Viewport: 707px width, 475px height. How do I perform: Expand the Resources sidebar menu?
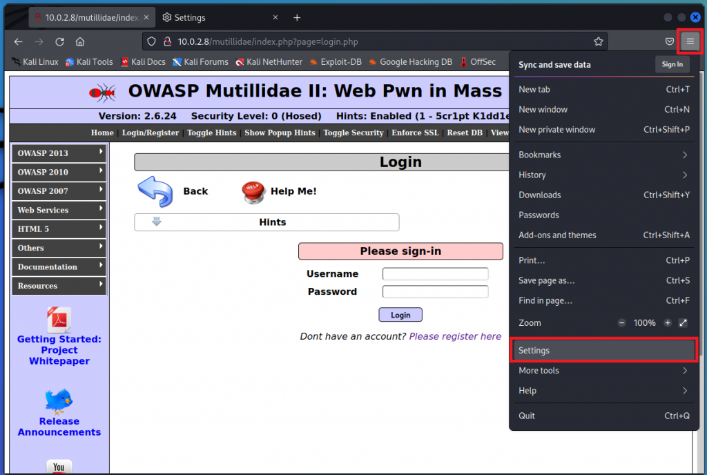click(59, 286)
